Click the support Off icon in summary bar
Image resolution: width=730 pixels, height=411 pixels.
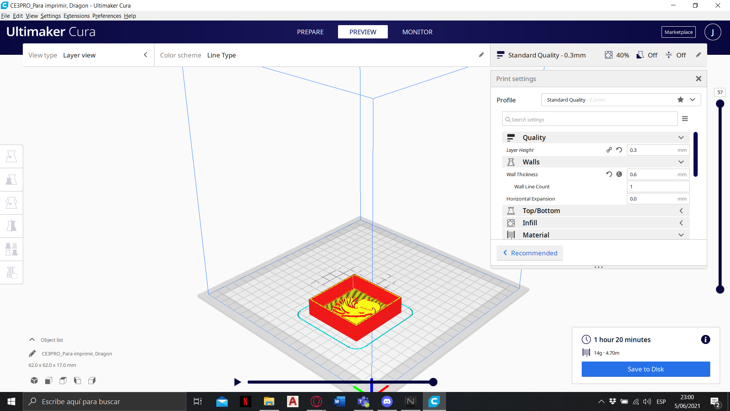pos(640,55)
